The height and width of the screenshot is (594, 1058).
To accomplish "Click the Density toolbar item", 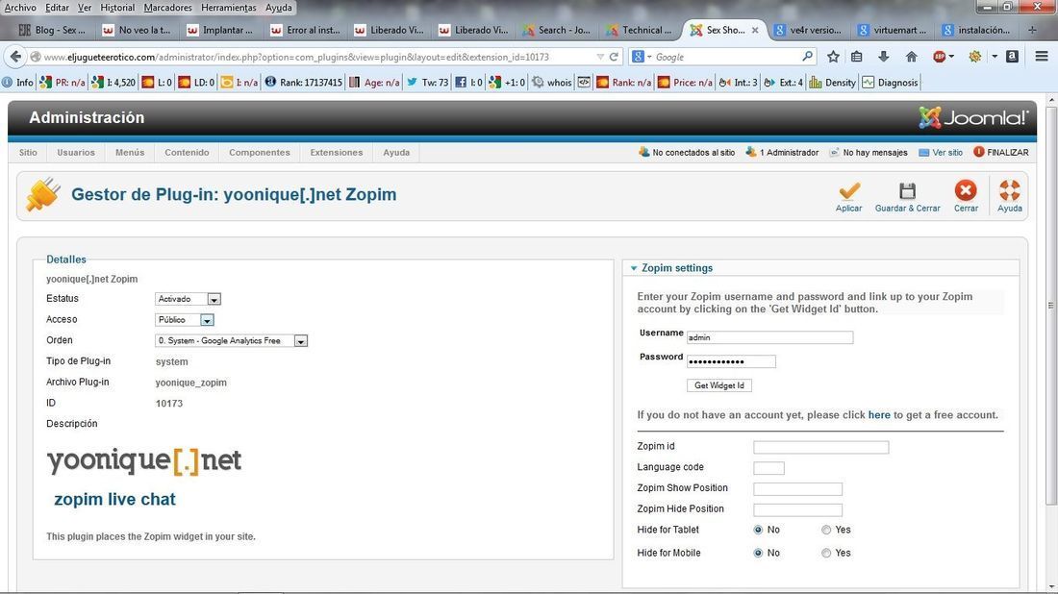I will 833,83.
